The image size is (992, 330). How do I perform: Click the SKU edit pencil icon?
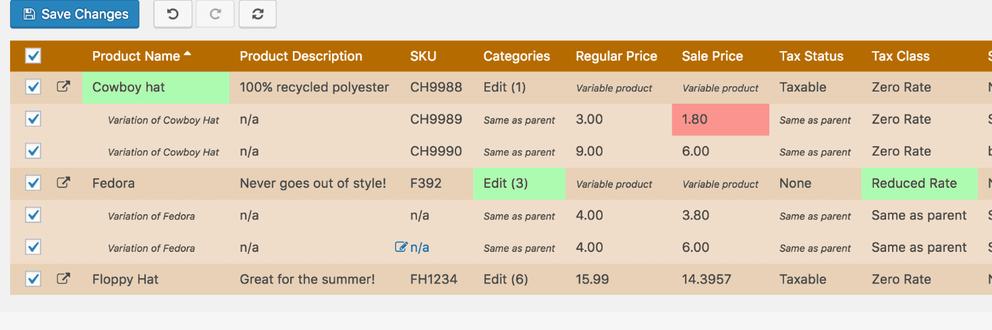[x=401, y=247]
